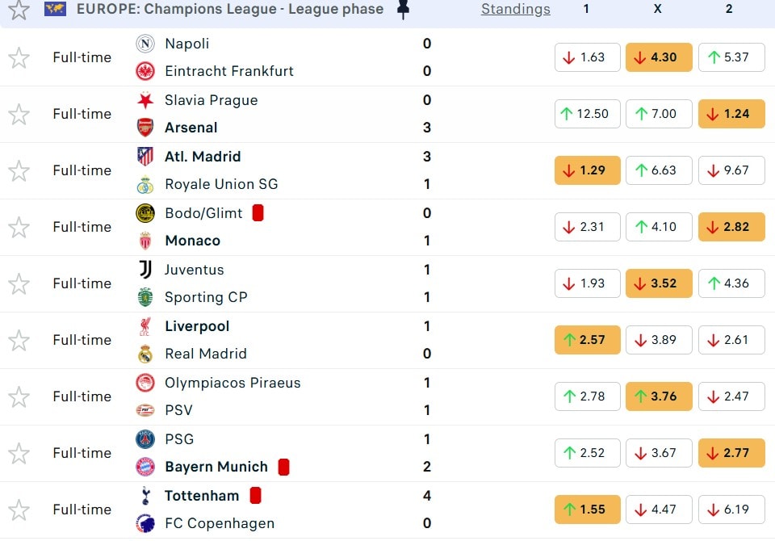
Task: Click the Liverpool club crest
Action: [x=145, y=326]
